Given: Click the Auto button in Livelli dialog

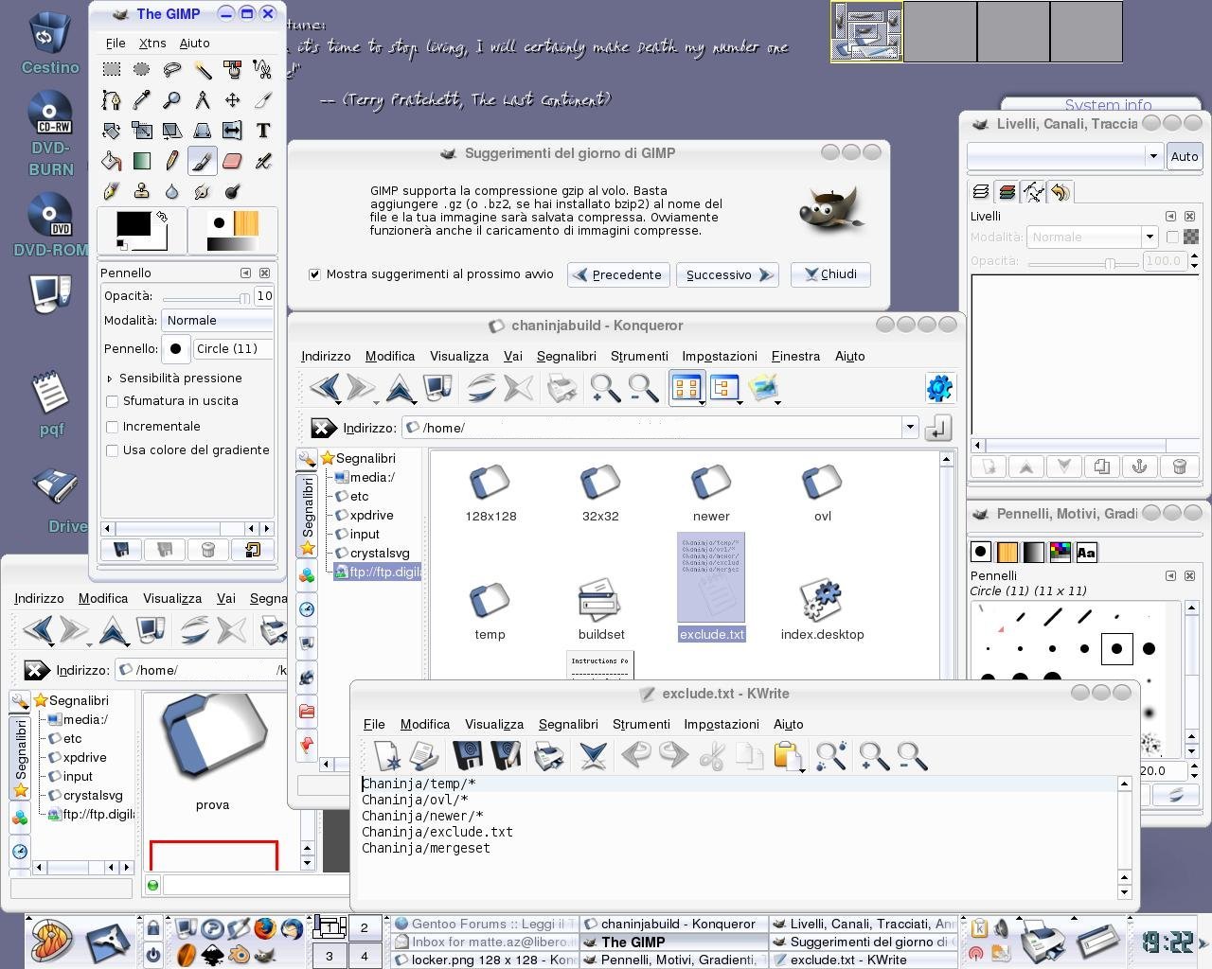Looking at the screenshot, I should point(1185,156).
